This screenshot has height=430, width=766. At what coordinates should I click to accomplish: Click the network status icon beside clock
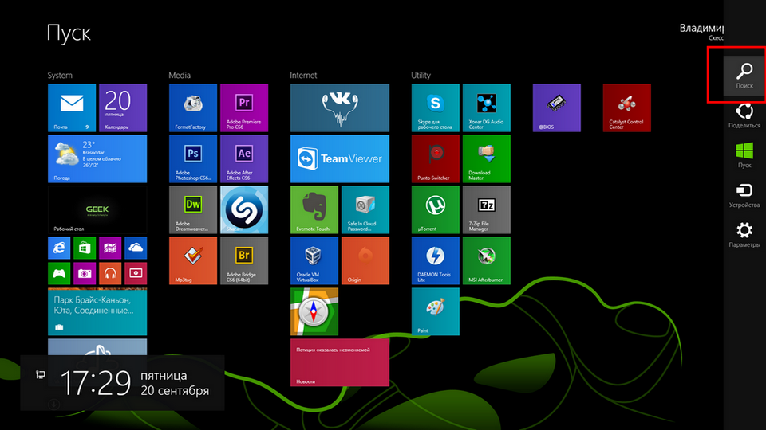(41, 374)
